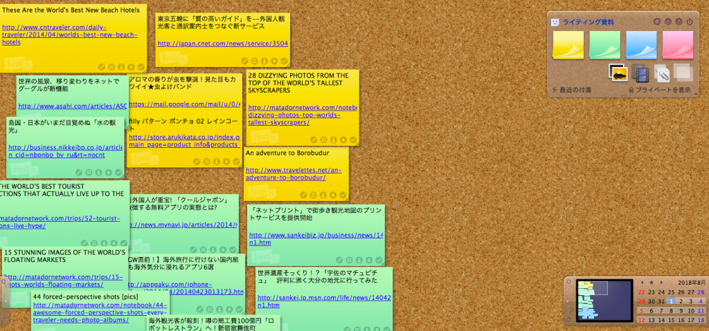Peel off the 水の観光 sticky
709x331 pixels.
pyautogui.click(x=118, y=172)
